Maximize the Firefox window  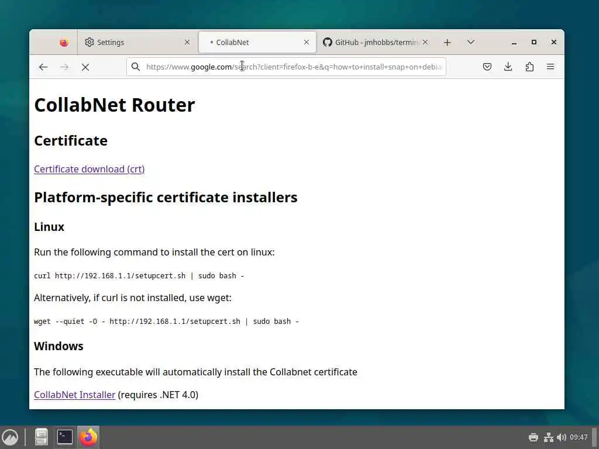pos(534,42)
